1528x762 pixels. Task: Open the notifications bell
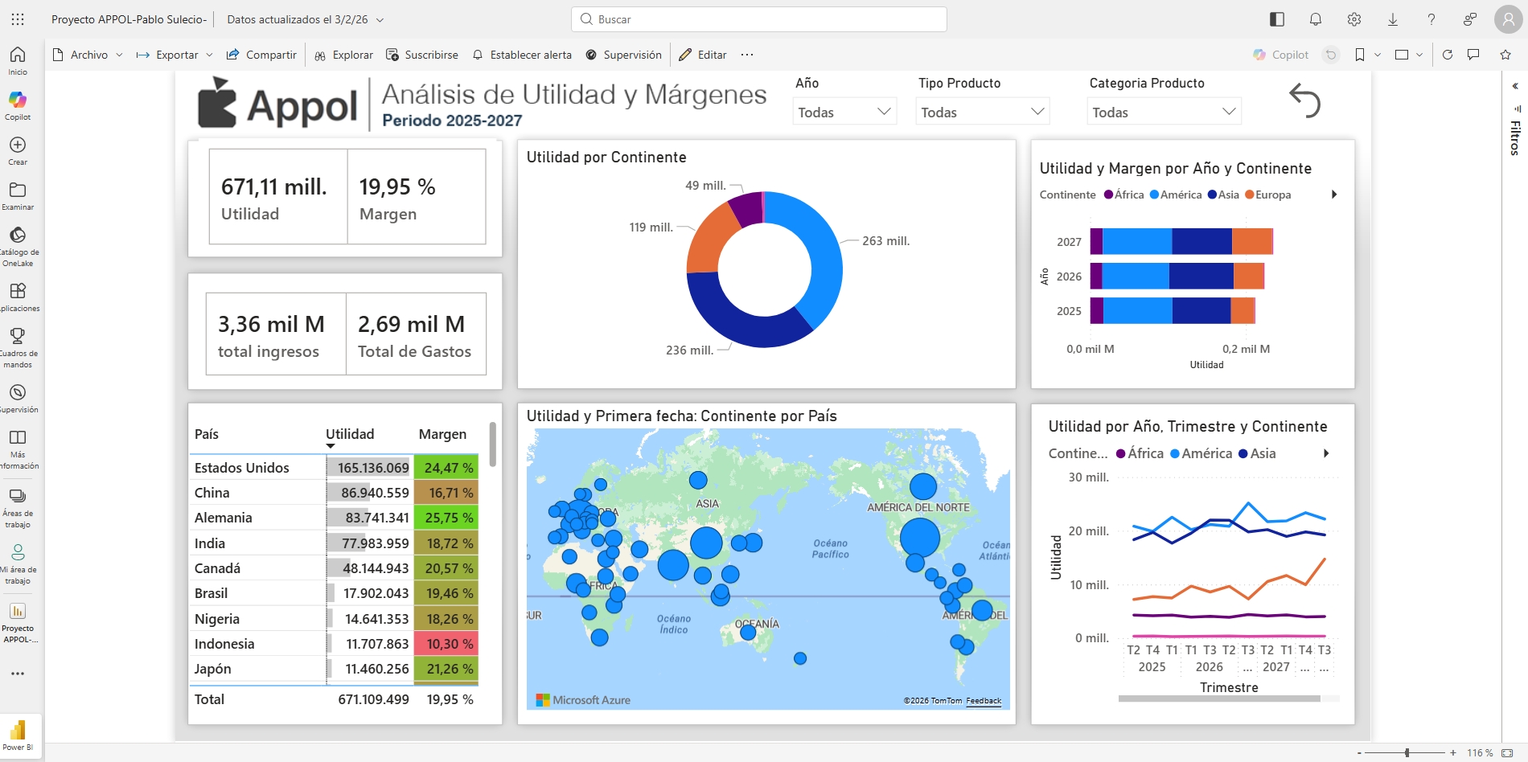[1316, 19]
